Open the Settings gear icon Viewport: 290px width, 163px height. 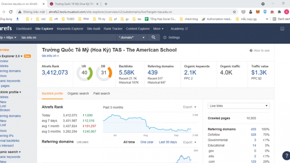point(165,37)
